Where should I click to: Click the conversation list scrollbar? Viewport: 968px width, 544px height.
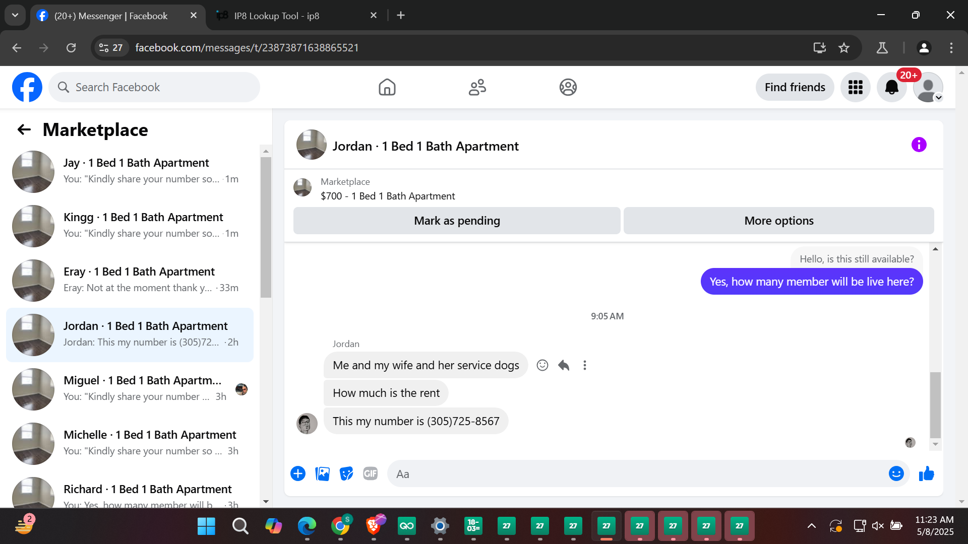(266, 227)
